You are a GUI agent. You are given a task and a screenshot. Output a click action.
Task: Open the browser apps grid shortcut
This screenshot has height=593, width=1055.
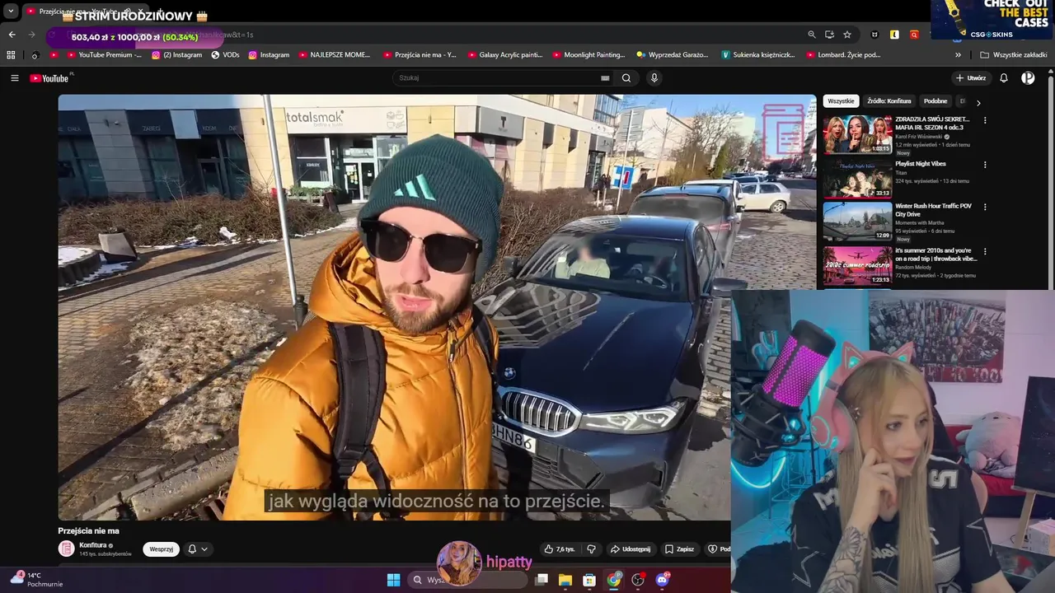click(x=11, y=55)
